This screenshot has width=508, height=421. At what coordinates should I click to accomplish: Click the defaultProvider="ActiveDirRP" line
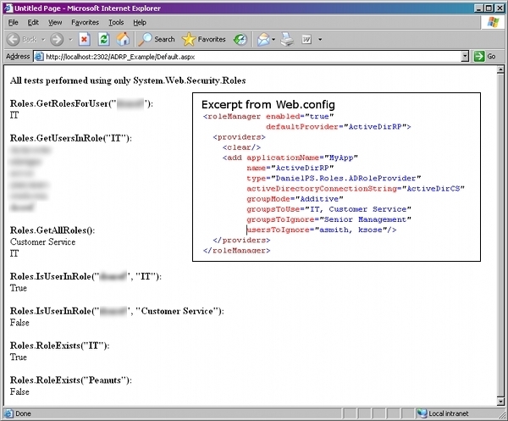point(339,126)
